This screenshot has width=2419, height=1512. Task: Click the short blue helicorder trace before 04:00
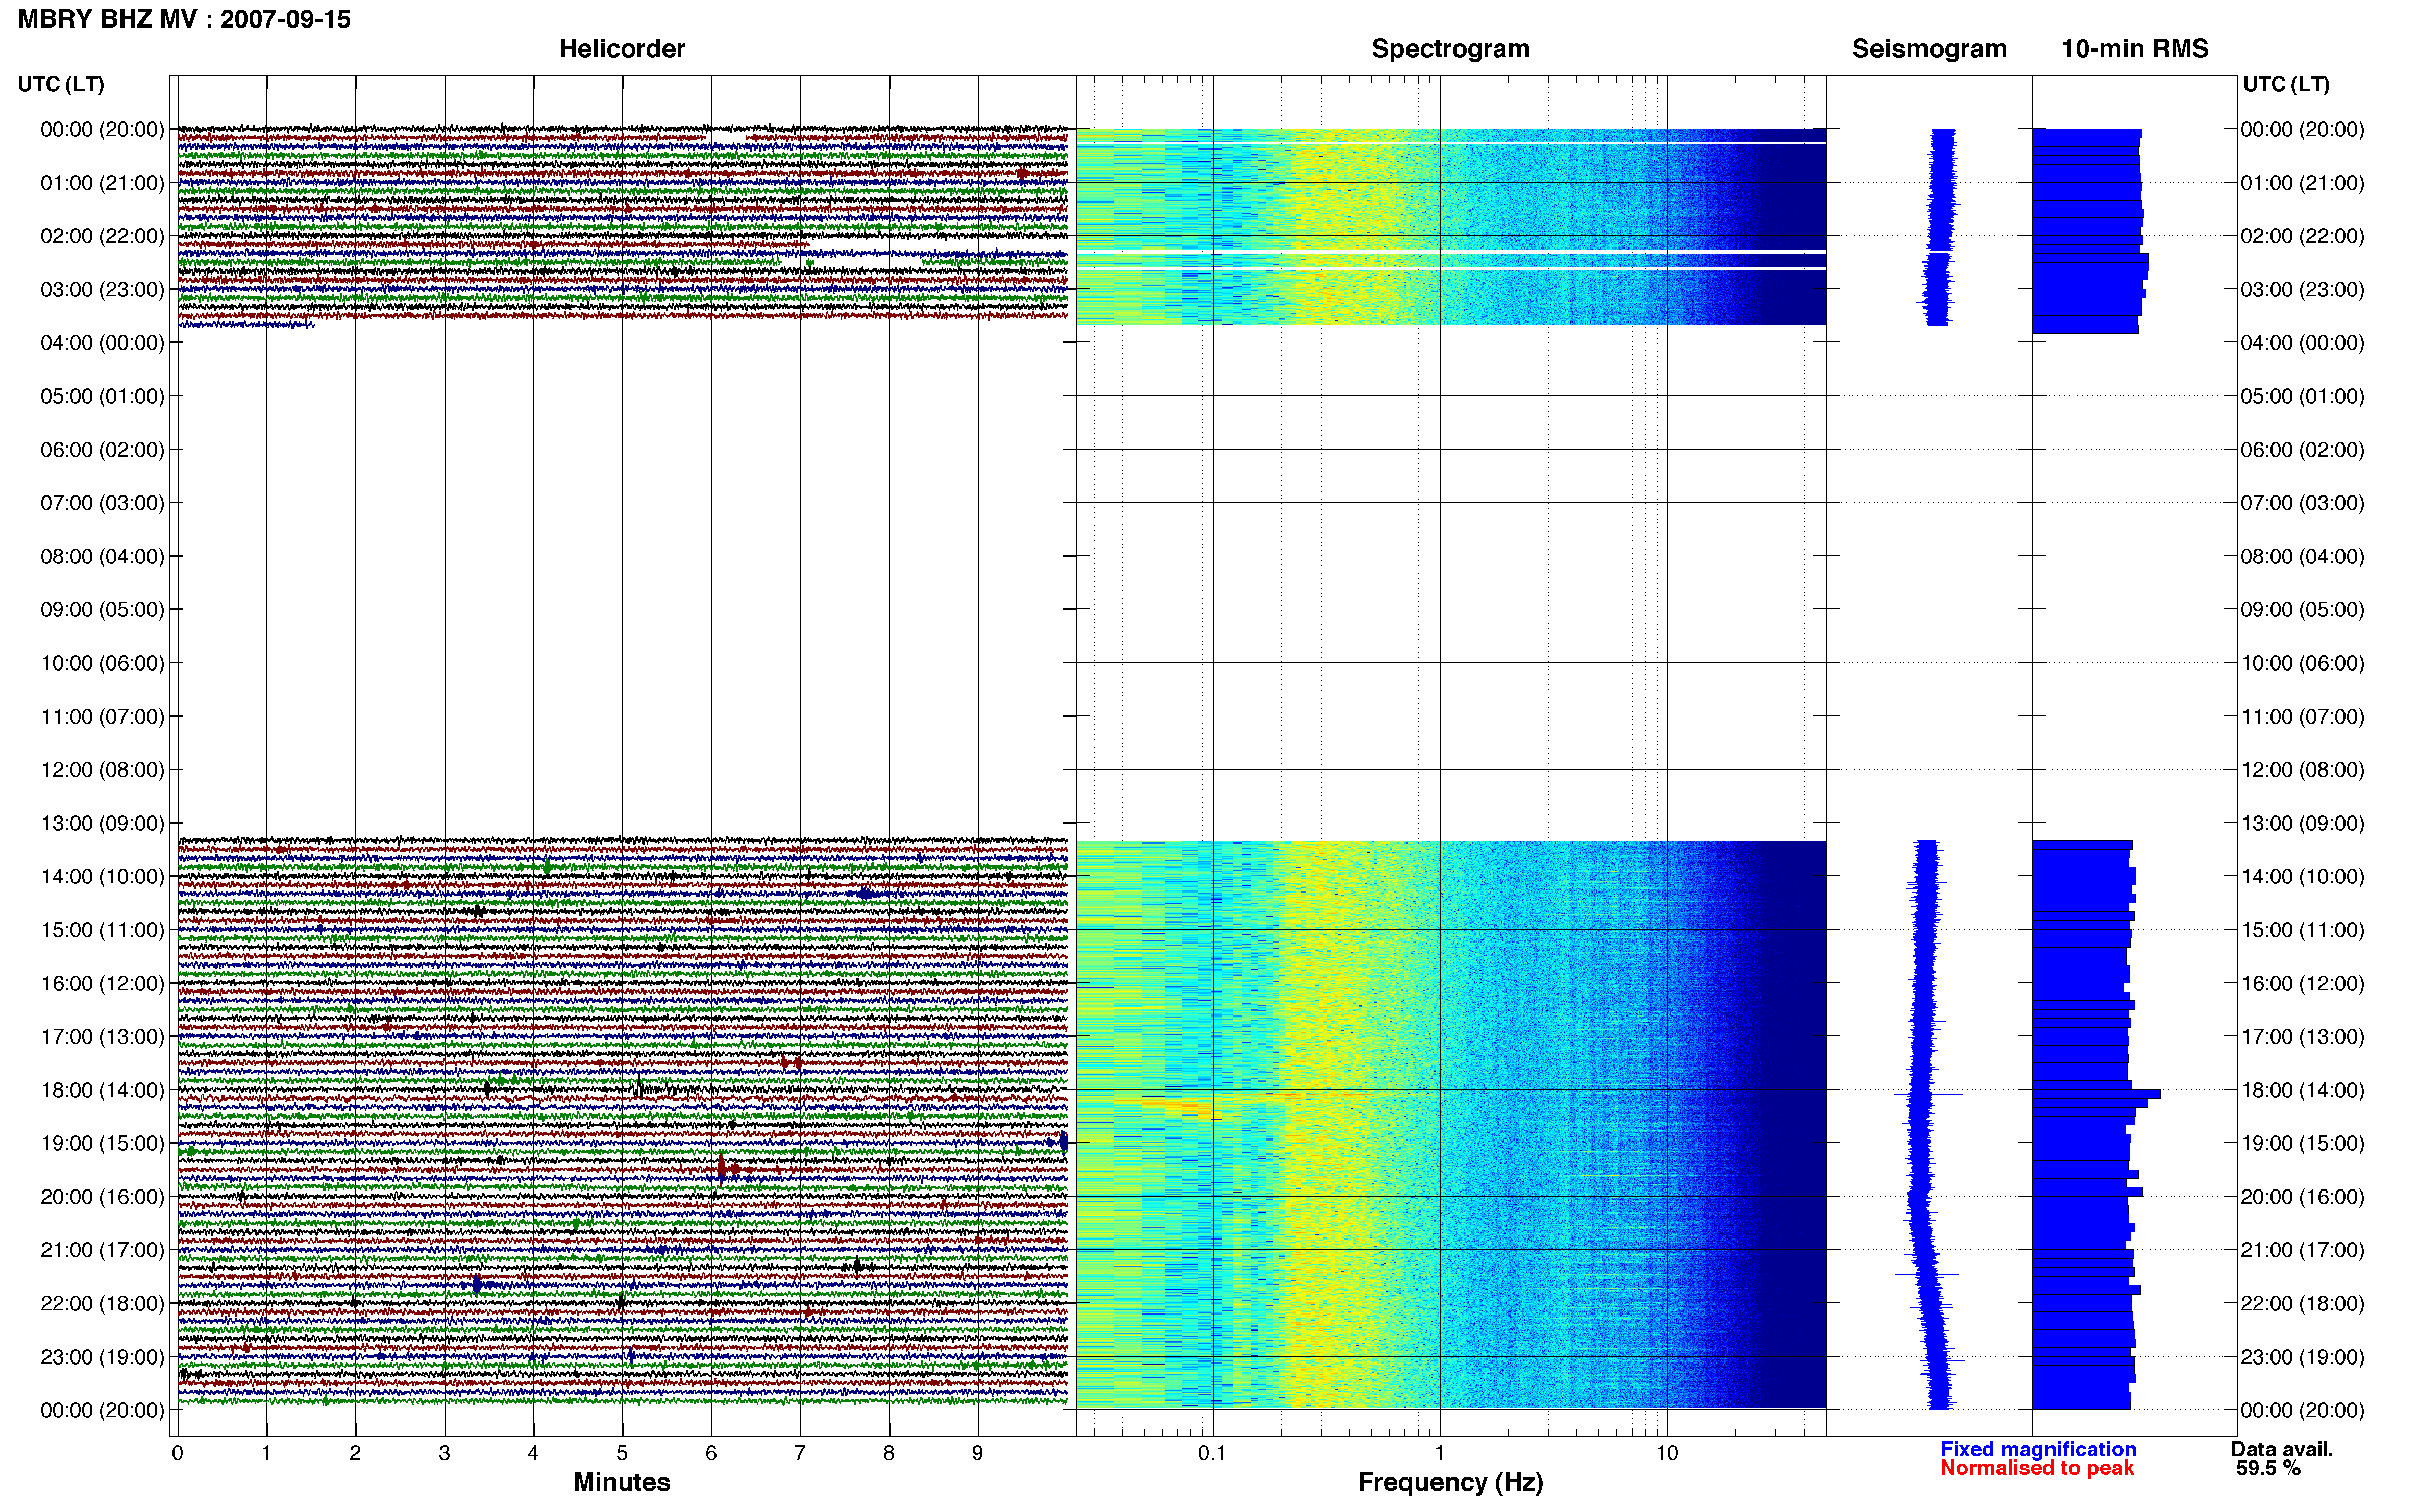click(x=246, y=324)
